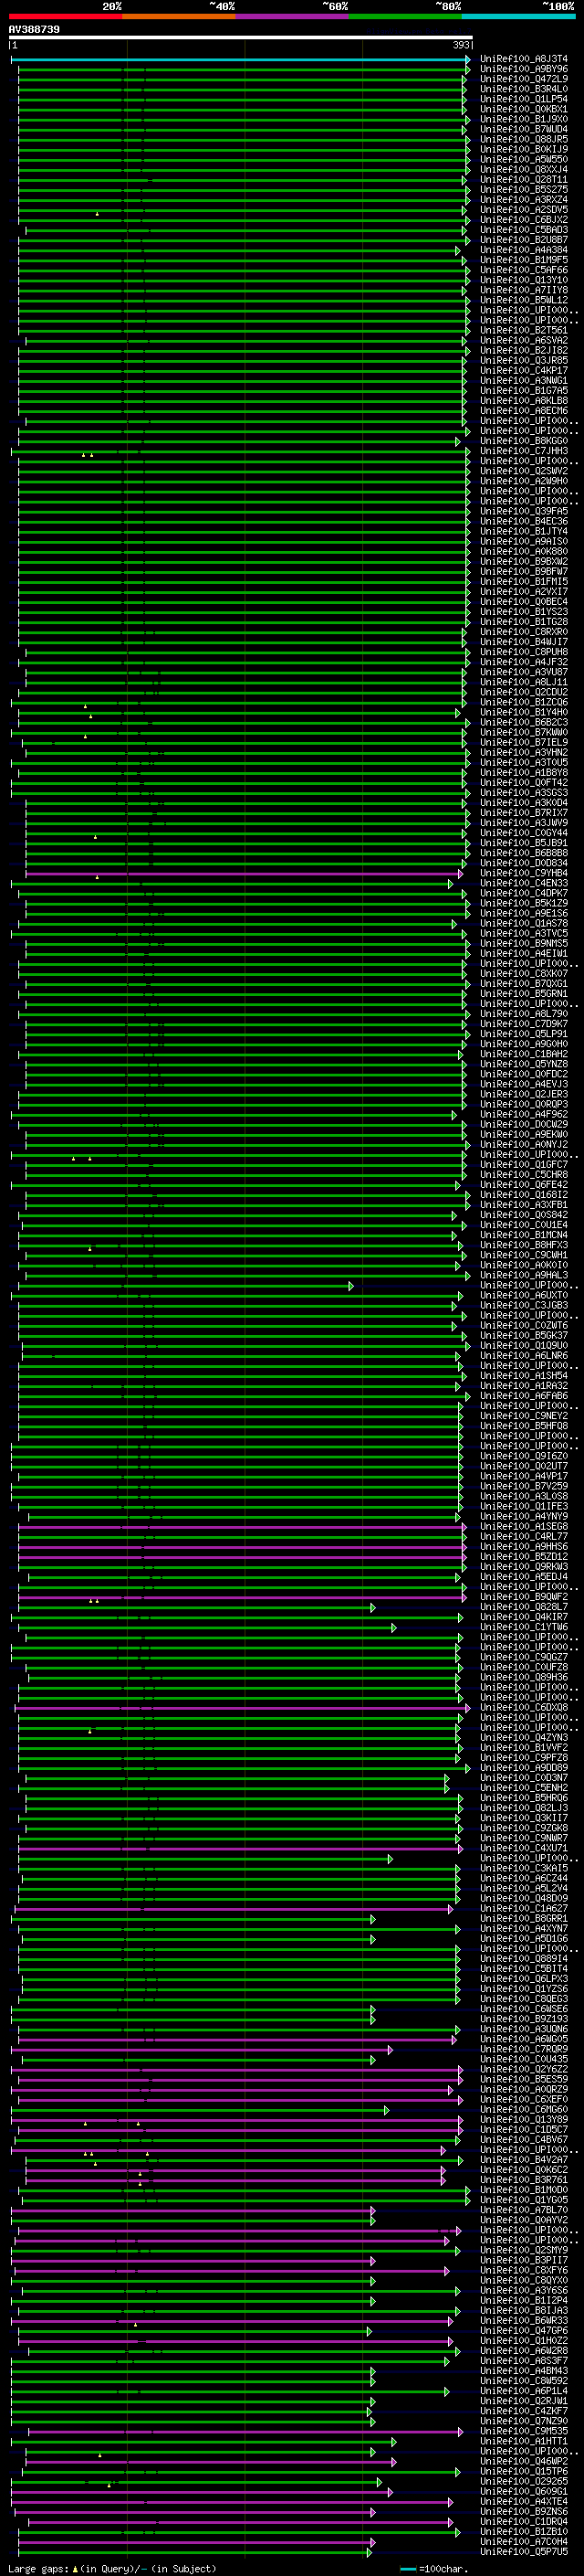Select the purple alignment bar for UniRef100_C9YHB4
Viewport: 584px width, 2576px height.
click(245, 873)
